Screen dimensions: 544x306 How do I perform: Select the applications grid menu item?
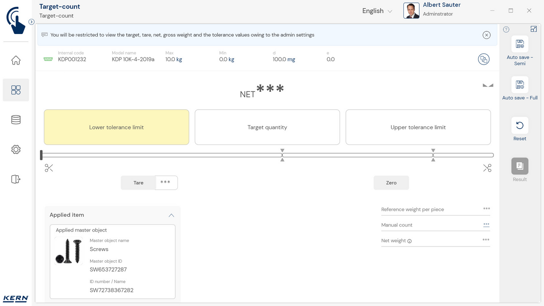tap(16, 90)
